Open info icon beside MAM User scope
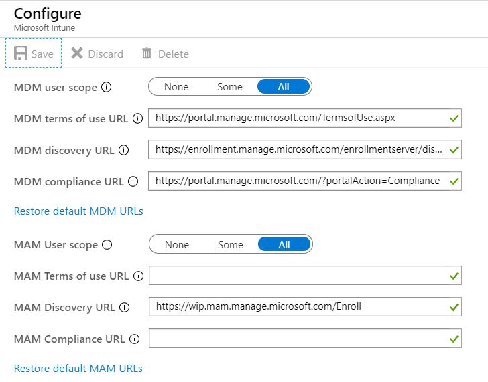Screen dimensions: 488x382 point(107,245)
